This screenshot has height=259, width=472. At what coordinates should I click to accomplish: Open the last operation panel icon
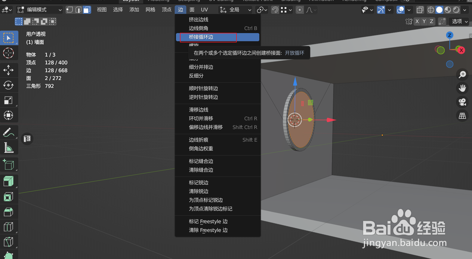pyautogui.click(x=27, y=139)
